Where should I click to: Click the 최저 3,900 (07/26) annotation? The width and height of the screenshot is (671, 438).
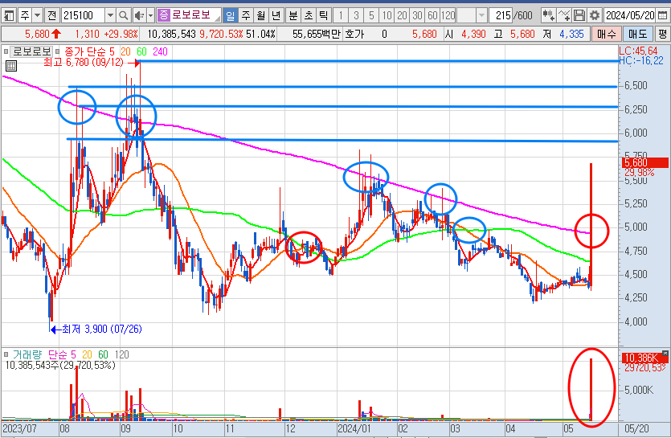click(x=102, y=329)
